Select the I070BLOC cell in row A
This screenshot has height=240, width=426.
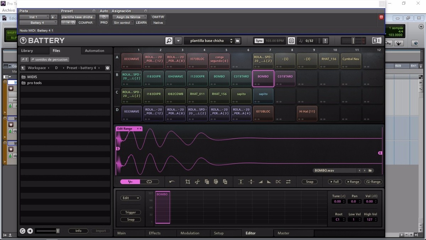(x=197, y=61)
